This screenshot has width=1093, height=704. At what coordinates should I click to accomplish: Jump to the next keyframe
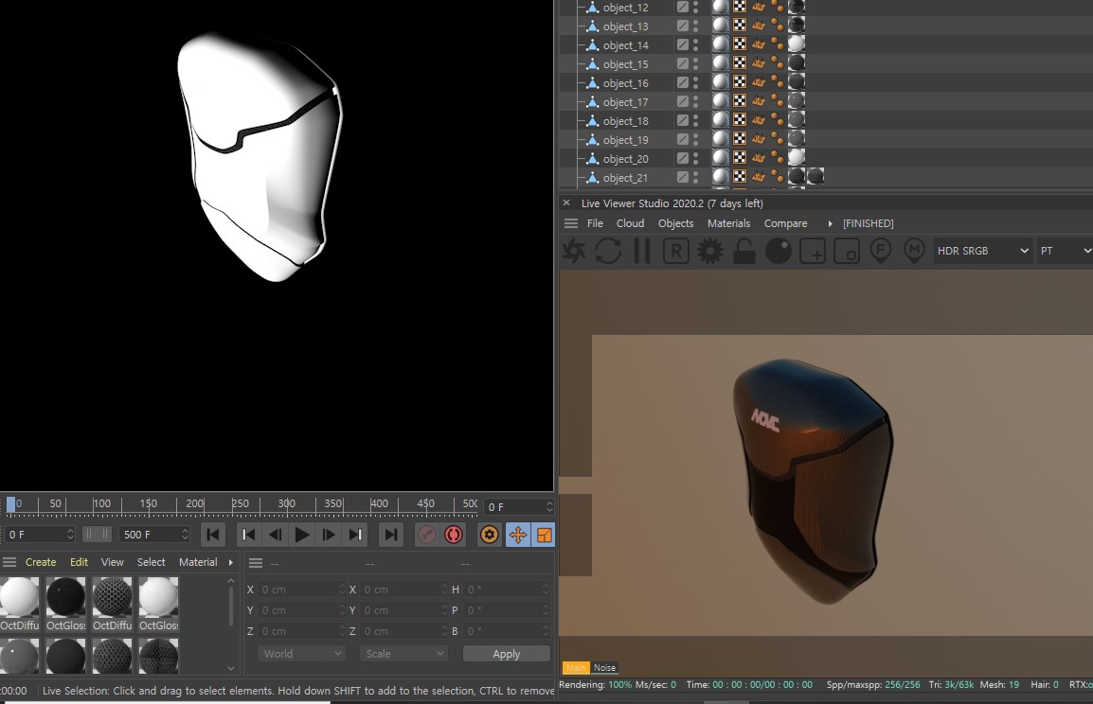pos(355,535)
